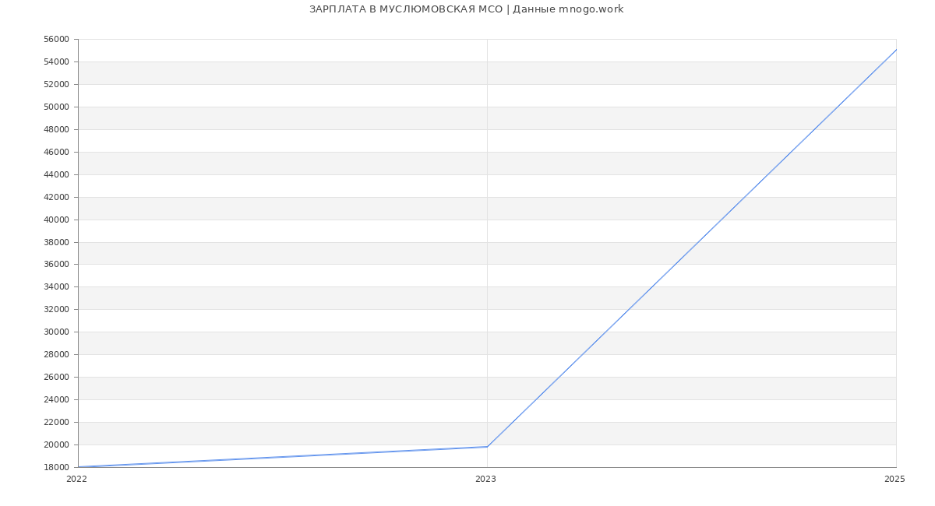This screenshot has width=935, height=506.
Task: Click the 50000 y-axis label
Action: [56, 107]
